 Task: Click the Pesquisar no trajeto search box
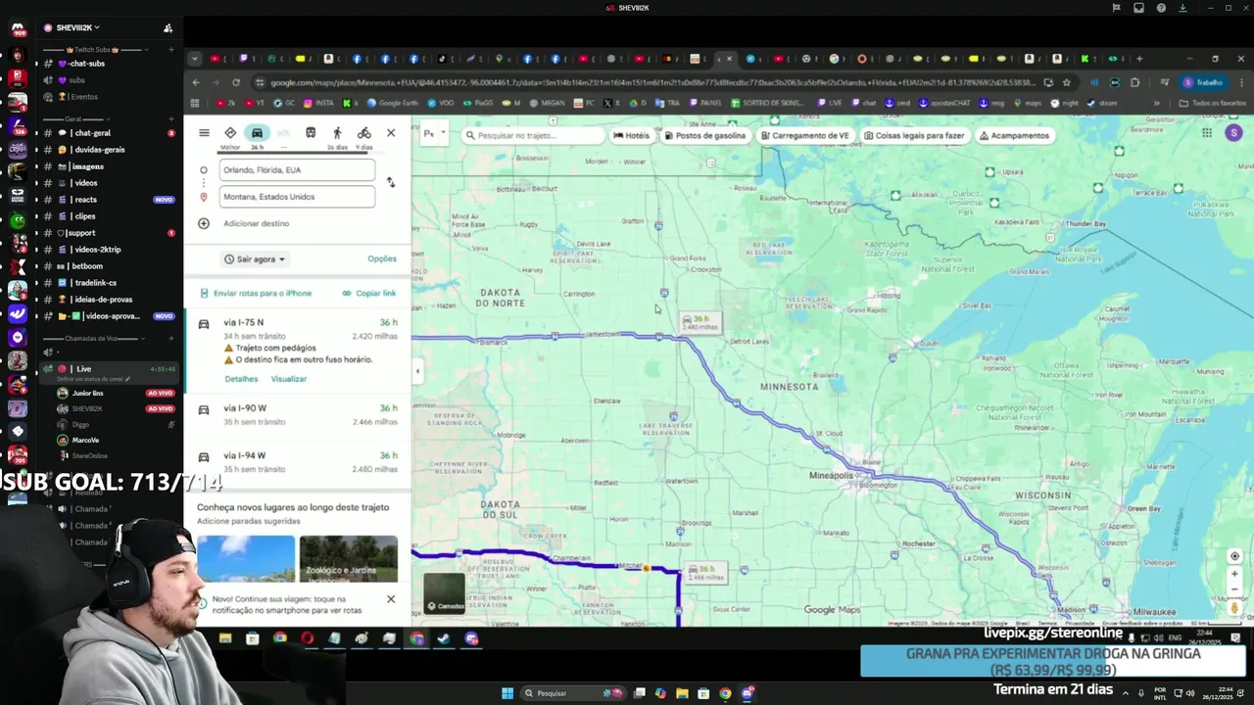pyautogui.click(x=534, y=135)
